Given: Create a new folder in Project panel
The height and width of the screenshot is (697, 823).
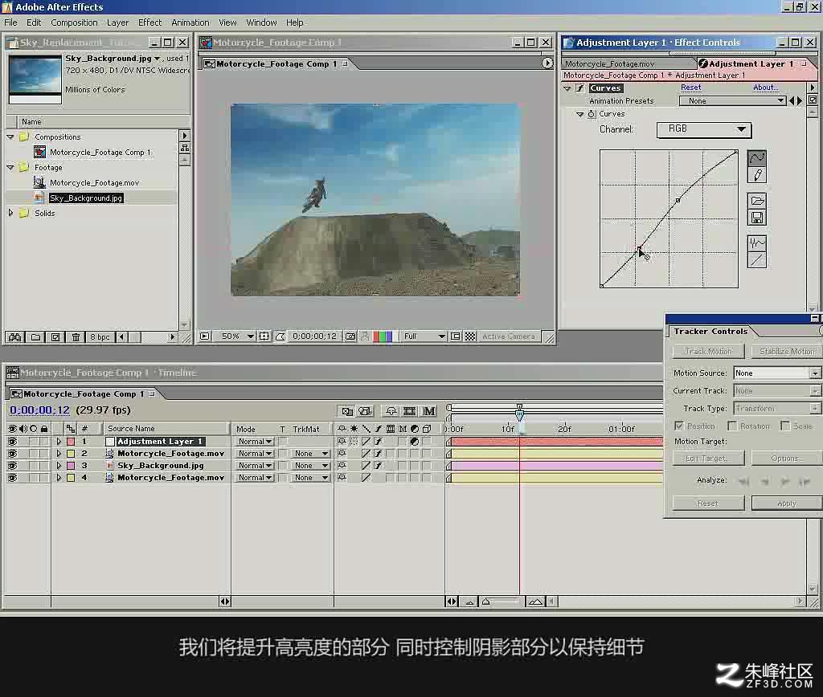Looking at the screenshot, I should [x=35, y=337].
